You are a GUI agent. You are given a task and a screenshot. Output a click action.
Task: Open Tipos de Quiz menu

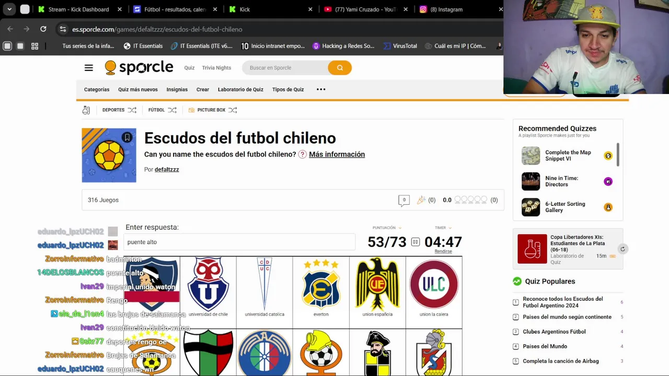click(288, 89)
